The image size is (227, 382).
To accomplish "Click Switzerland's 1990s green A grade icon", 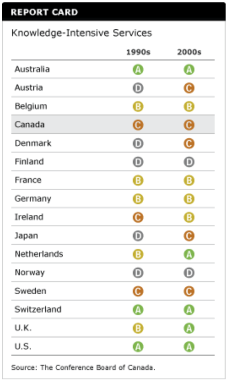I will point(138,310).
